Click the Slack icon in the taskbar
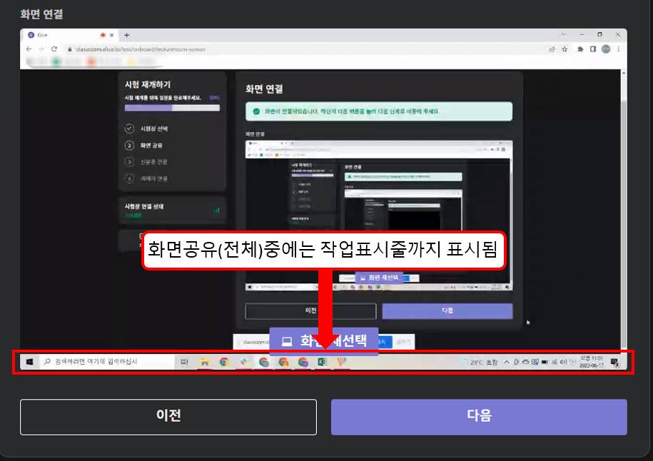The image size is (653, 461). pos(243,363)
